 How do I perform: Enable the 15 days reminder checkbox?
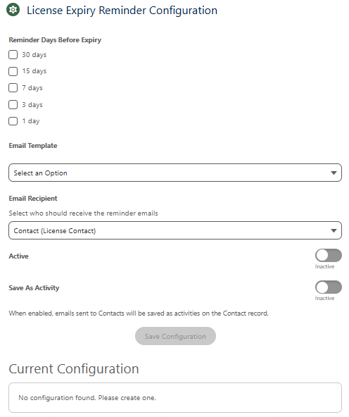point(13,71)
